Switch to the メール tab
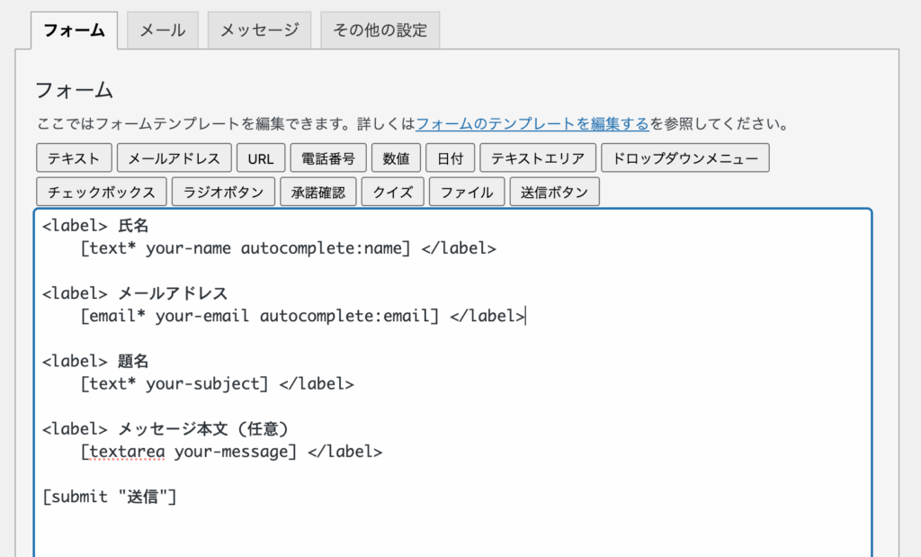The image size is (921, 557). pos(163,31)
